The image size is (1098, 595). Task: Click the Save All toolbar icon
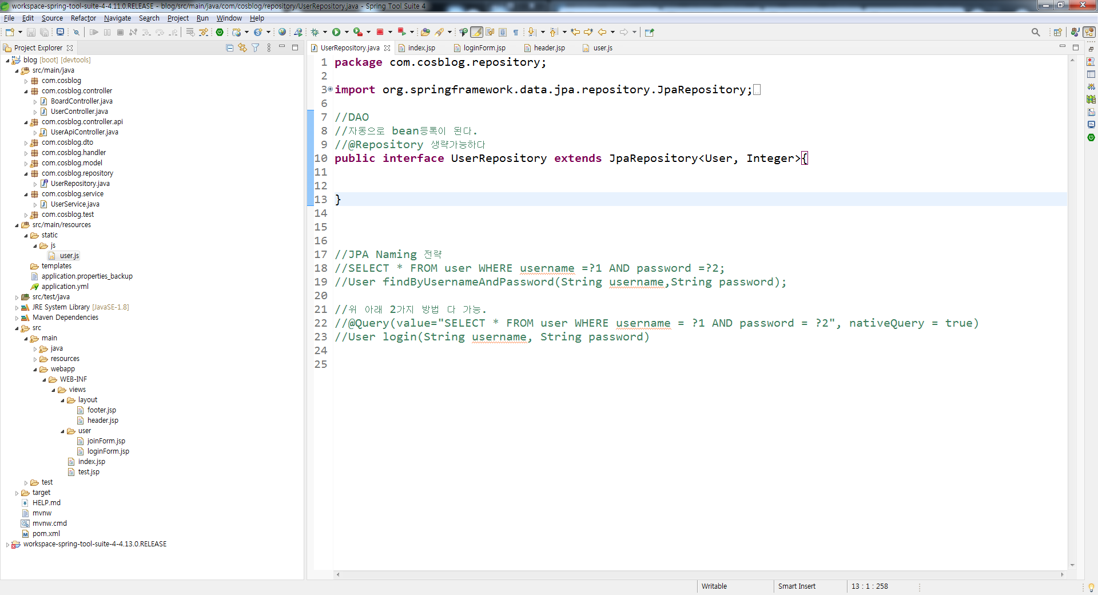tap(44, 33)
